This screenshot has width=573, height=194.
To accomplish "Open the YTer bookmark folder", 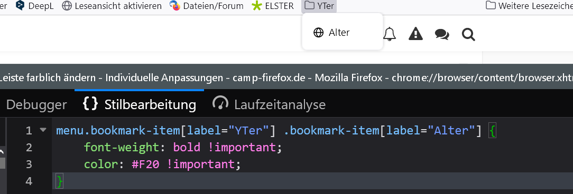I will click(x=319, y=6).
